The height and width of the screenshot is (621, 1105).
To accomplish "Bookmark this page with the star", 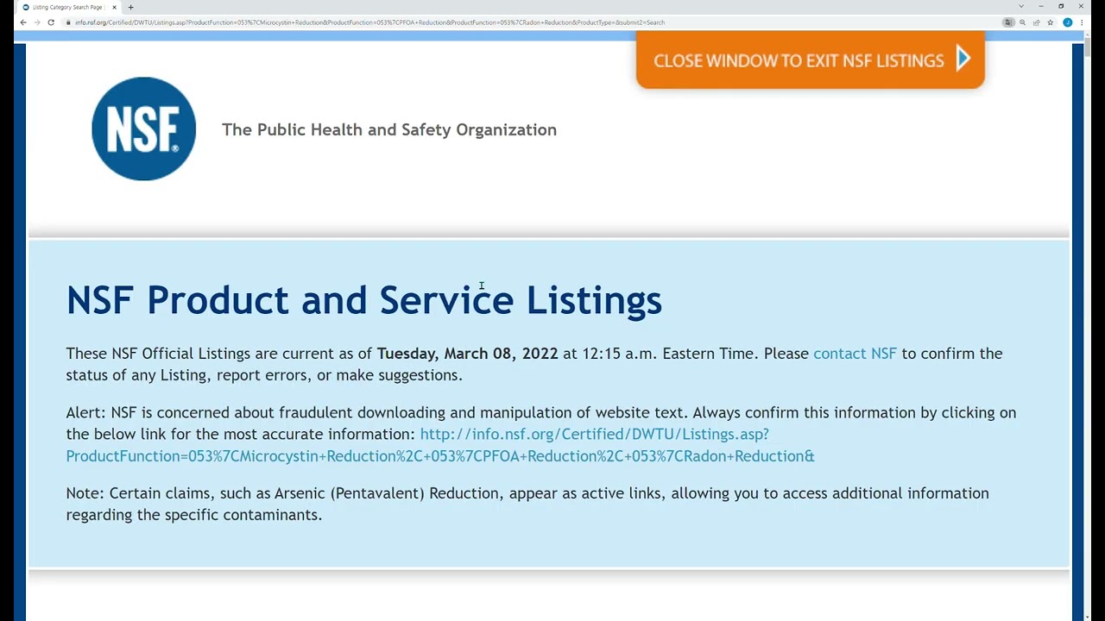I will coord(1050,22).
